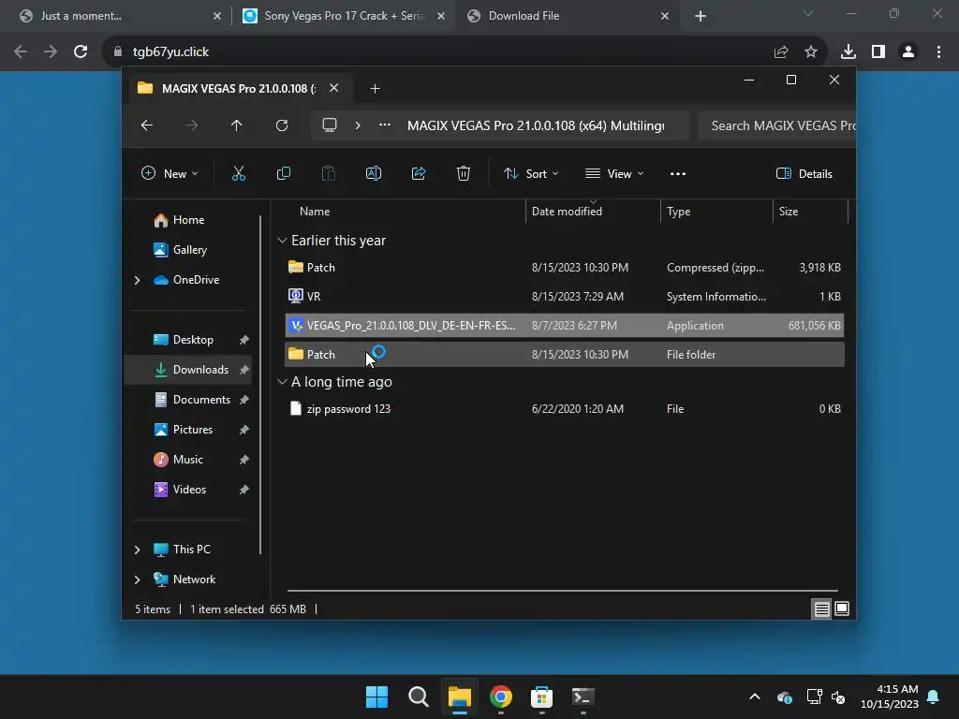
Task: Open the New dropdown
Action: pos(170,173)
